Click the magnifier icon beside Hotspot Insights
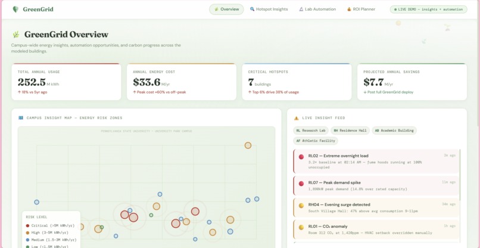Screen dimensions: 480x248 coord(253,9)
